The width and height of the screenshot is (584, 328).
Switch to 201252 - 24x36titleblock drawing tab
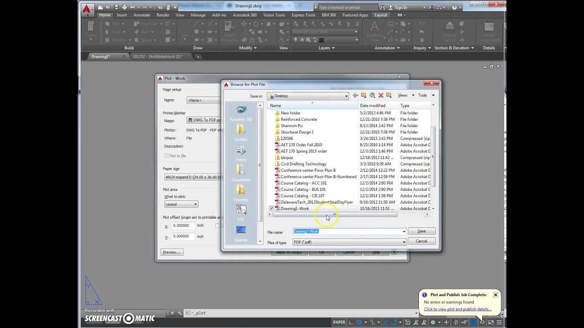pos(157,56)
